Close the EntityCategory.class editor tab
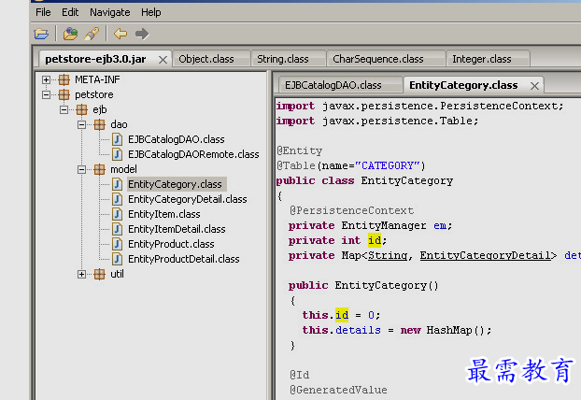 tap(534, 86)
